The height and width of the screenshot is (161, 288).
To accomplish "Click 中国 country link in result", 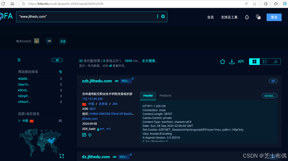I will point(91,104).
